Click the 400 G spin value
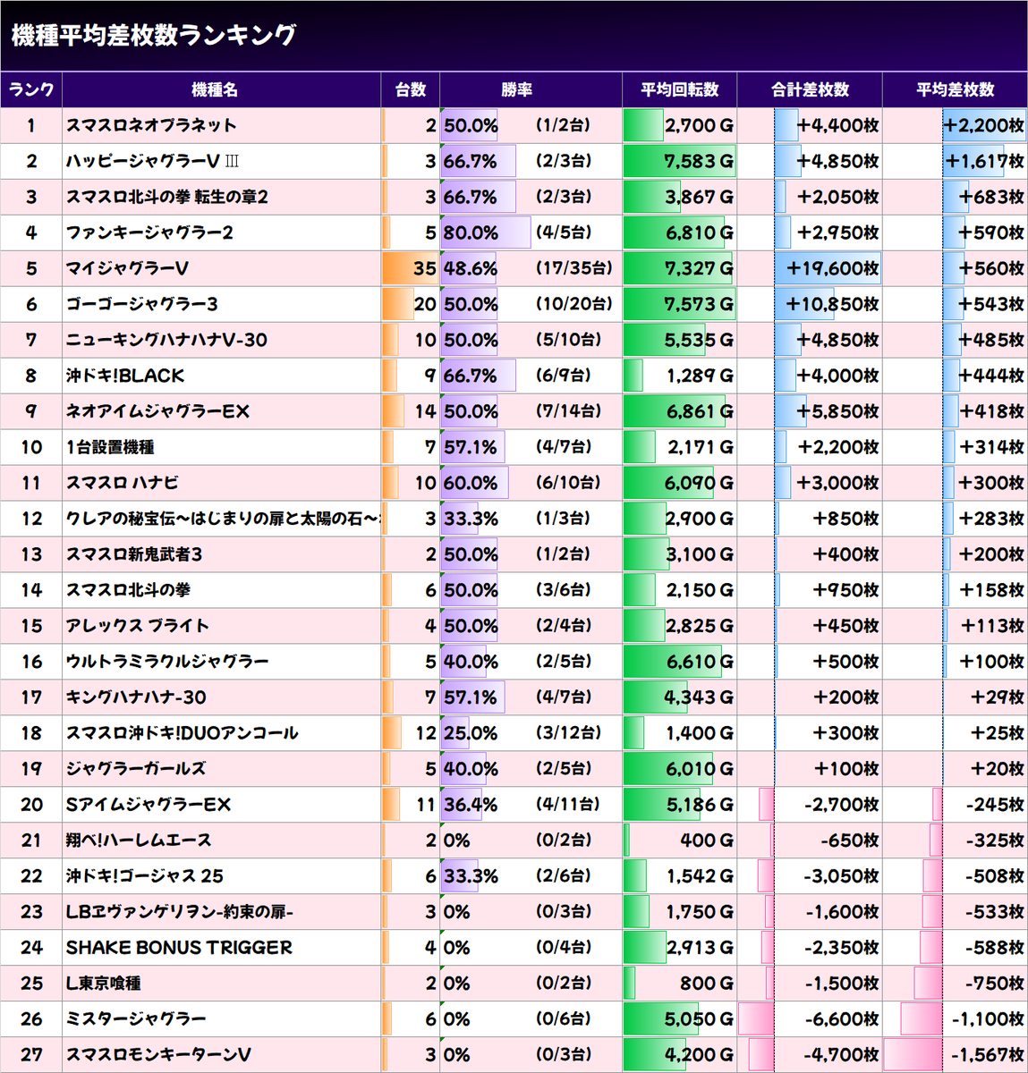The height and width of the screenshot is (1073, 1028). coord(707,841)
